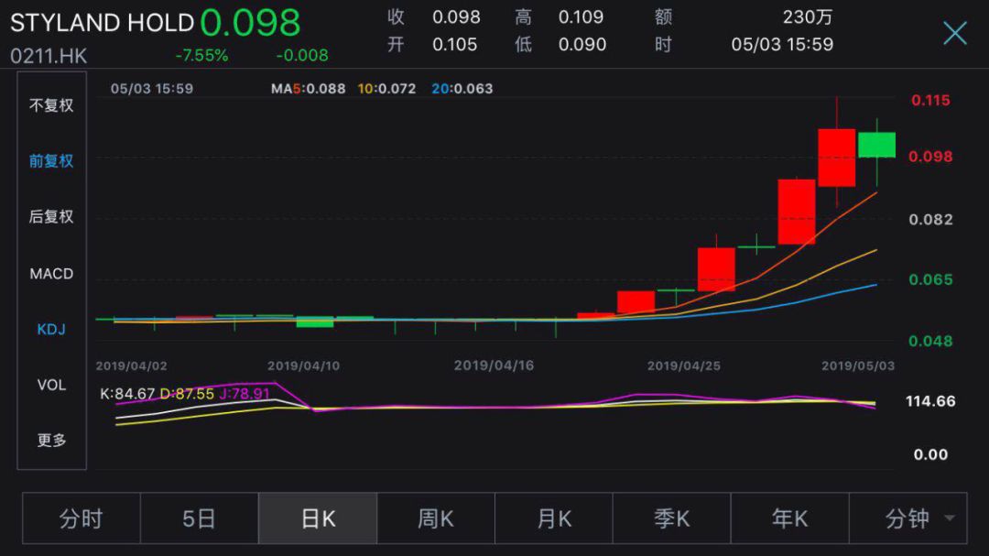Image resolution: width=989 pixels, height=556 pixels.
Task: Expand the 分钟 minutes dropdown
Action: [x=908, y=518]
